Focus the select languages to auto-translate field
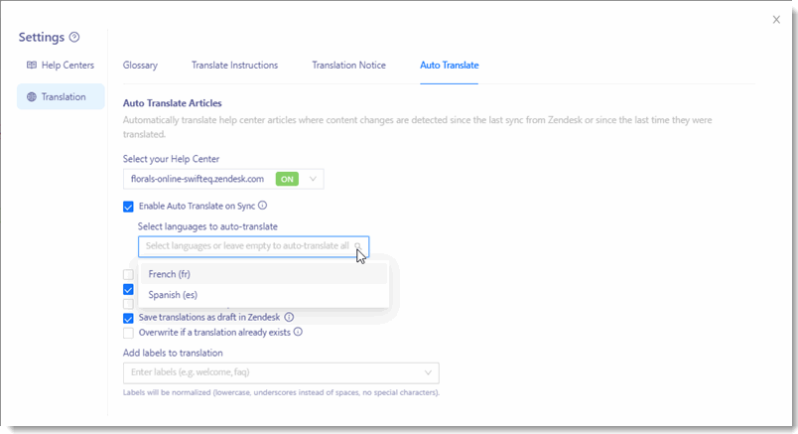This screenshot has height=434, width=798. click(x=253, y=246)
